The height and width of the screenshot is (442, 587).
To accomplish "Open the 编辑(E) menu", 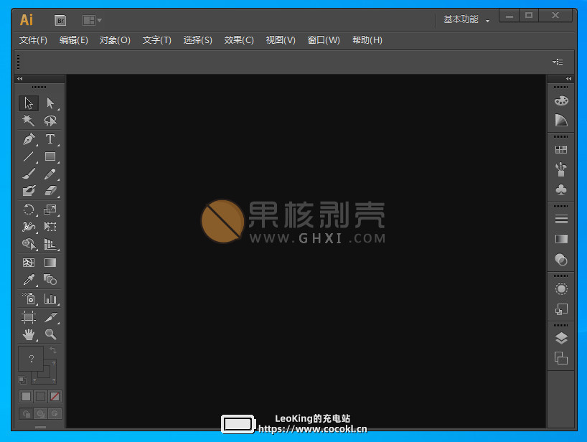I will click(74, 40).
